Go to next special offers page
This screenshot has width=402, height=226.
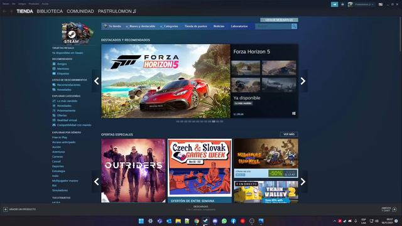click(x=303, y=181)
